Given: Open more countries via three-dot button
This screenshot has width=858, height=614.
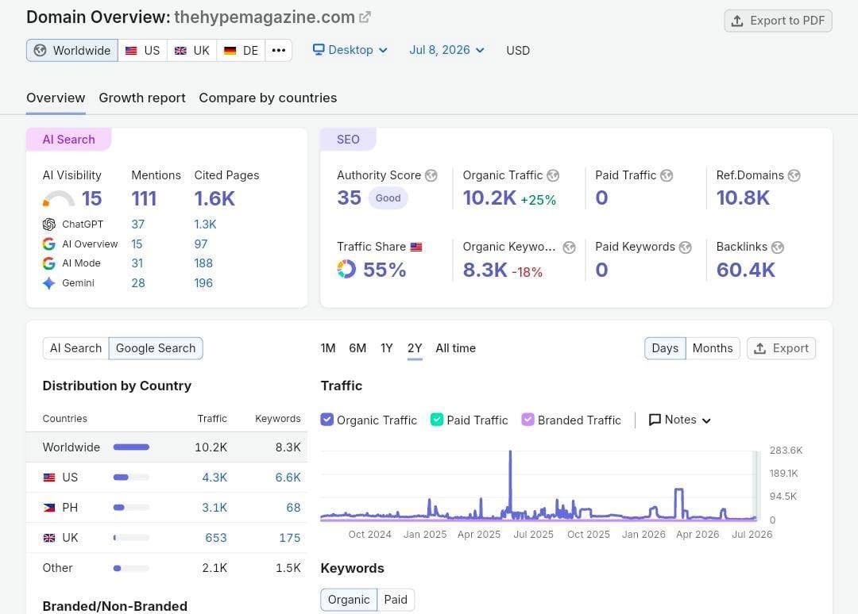Looking at the screenshot, I should pyautogui.click(x=279, y=50).
